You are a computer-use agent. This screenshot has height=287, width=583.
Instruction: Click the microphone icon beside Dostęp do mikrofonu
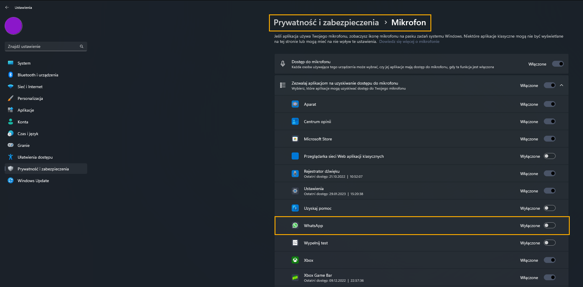(283, 64)
